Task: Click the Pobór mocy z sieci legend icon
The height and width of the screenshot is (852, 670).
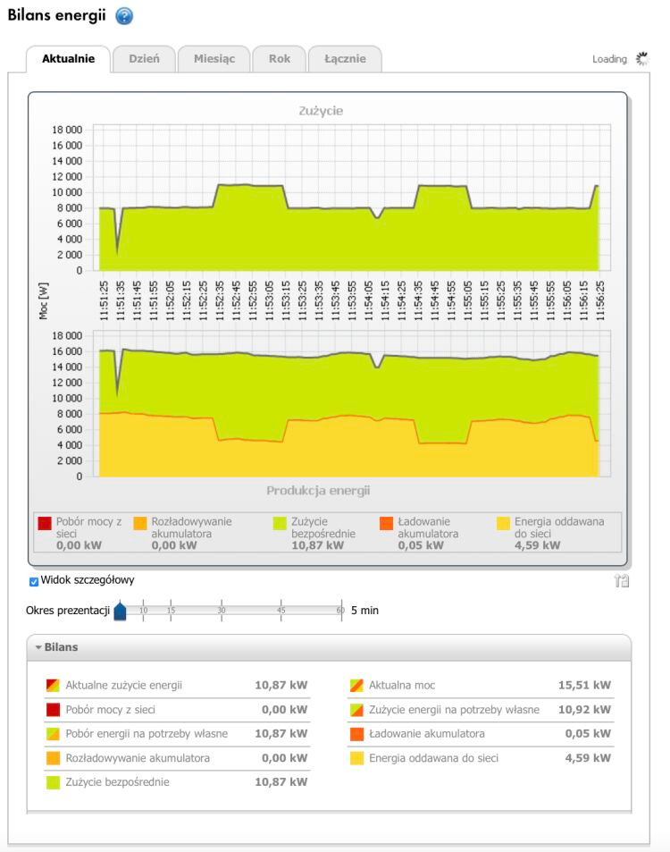Action: 43,523
